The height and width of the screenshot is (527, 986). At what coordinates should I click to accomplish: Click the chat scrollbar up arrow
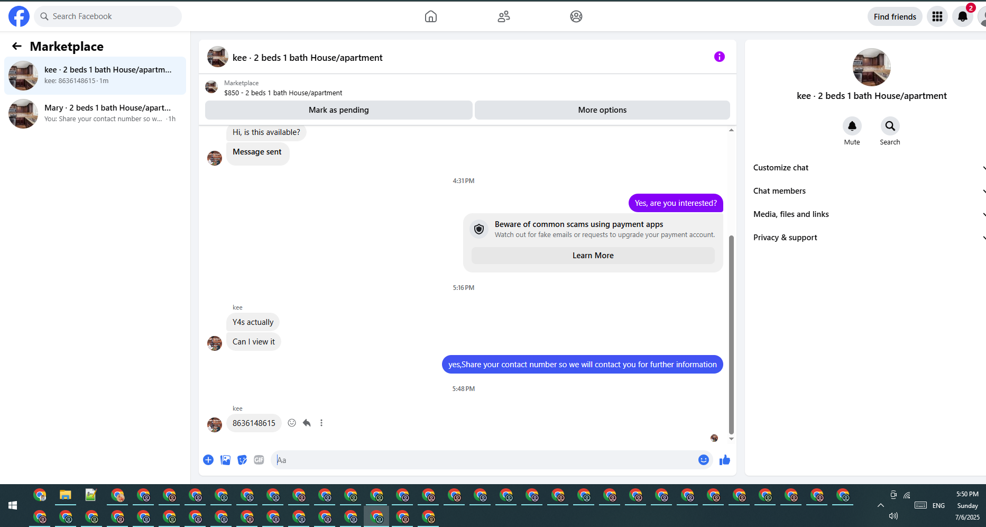point(732,130)
